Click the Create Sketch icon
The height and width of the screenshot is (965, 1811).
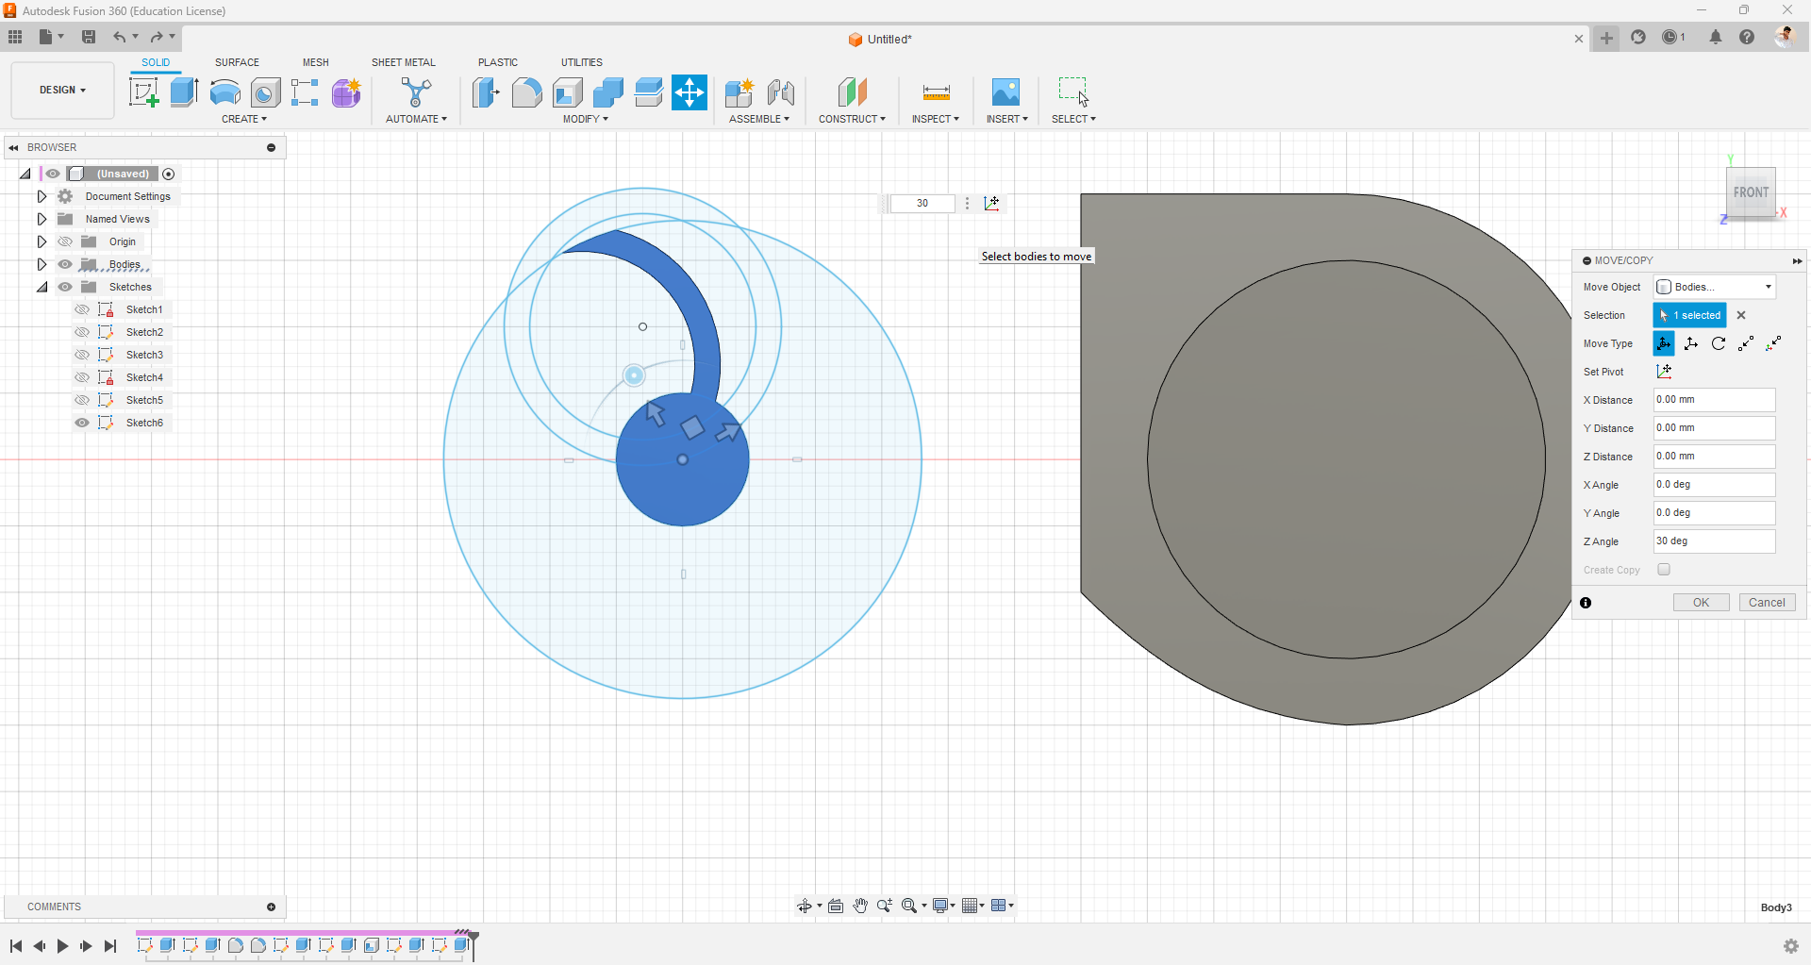tap(143, 92)
